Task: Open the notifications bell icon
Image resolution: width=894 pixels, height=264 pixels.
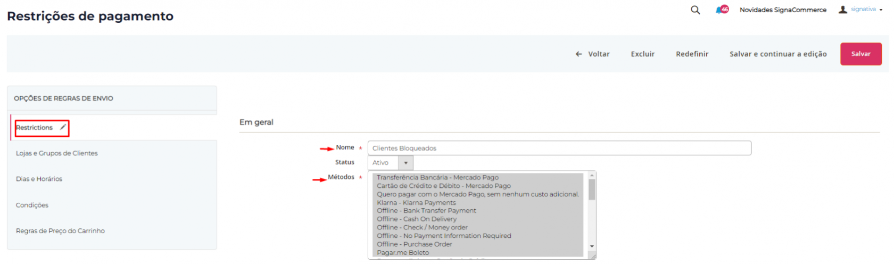Action: [x=720, y=10]
